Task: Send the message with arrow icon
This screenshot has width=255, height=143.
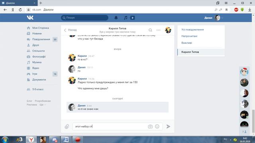Action: tap(168, 126)
